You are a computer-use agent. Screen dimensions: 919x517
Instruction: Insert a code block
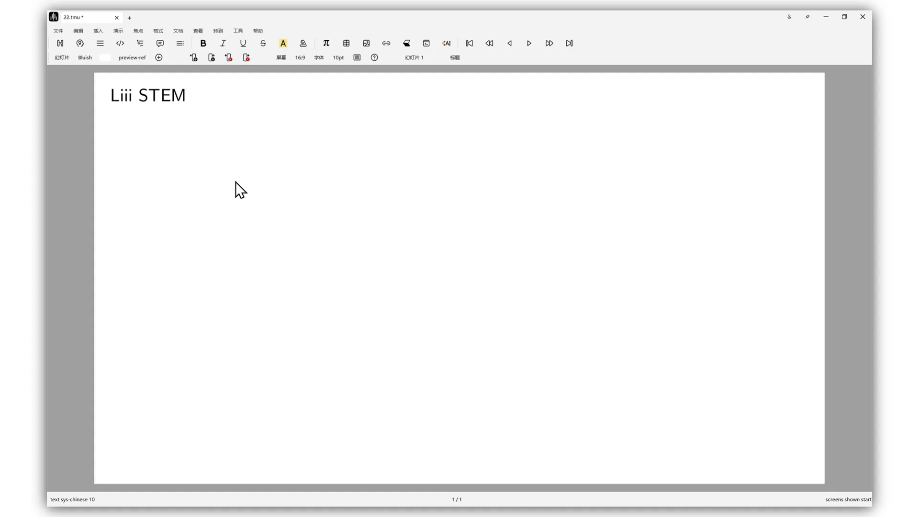120,43
